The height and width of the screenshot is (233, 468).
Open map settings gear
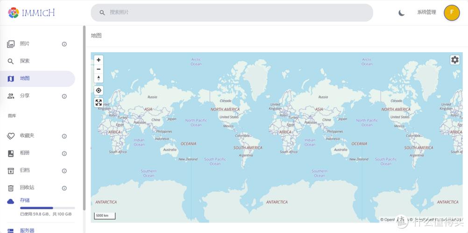[x=455, y=60]
